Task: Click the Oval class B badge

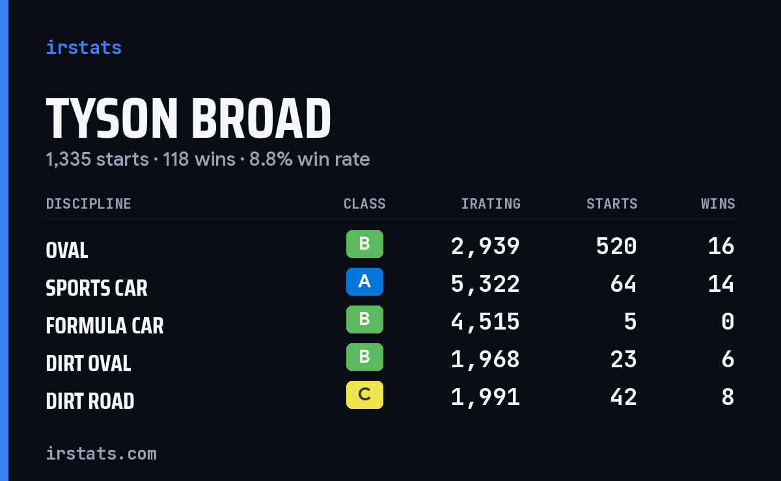Action: pyautogui.click(x=364, y=244)
